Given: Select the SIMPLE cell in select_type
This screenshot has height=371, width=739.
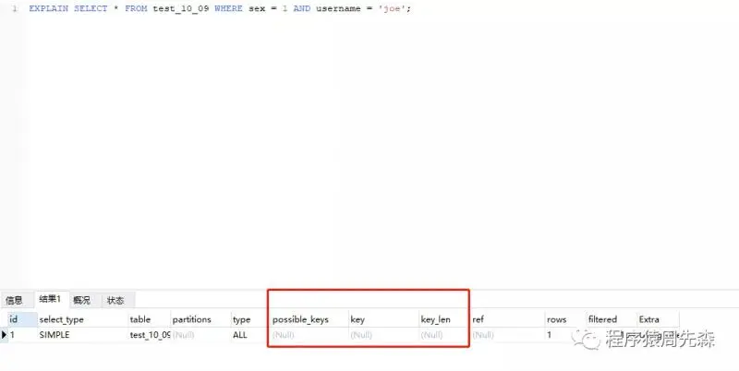Looking at the screenshot, I should click(82, 335).
